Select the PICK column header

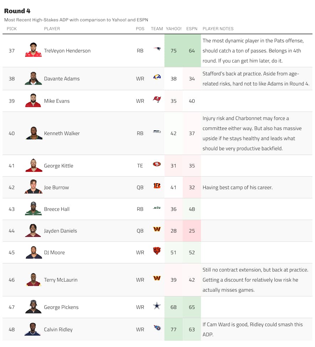click(x=11, y=28)
